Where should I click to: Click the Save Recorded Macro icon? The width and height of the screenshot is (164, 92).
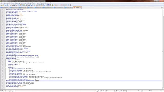coord(70,5)
